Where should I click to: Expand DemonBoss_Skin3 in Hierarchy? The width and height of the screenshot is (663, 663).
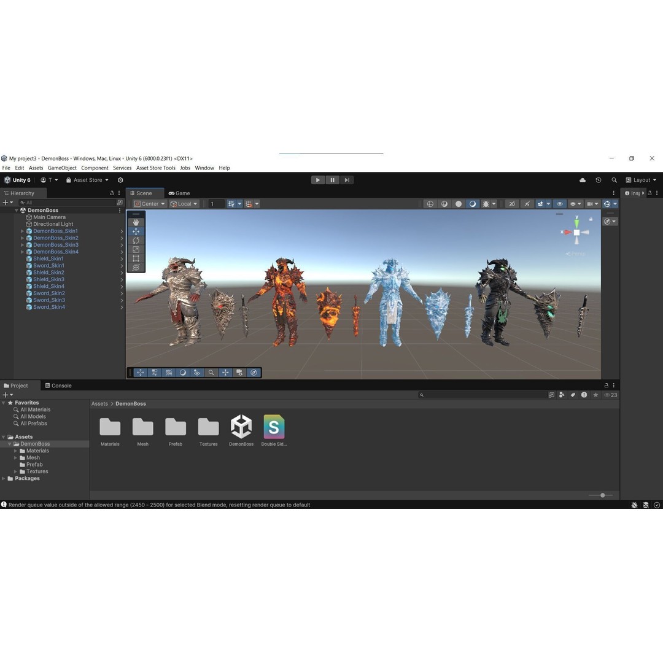(23, 245)
